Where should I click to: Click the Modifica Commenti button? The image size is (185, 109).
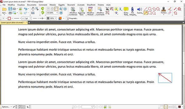pos(100,11)
